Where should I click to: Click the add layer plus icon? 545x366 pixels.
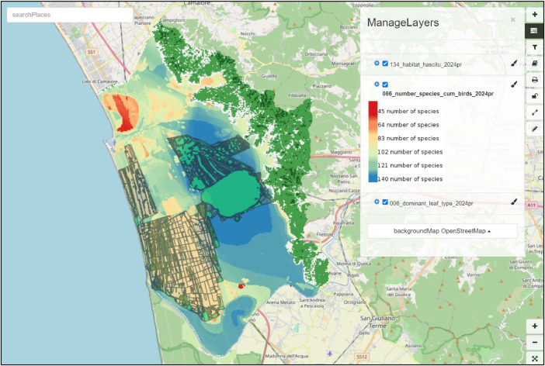click(x=535, y=15)
